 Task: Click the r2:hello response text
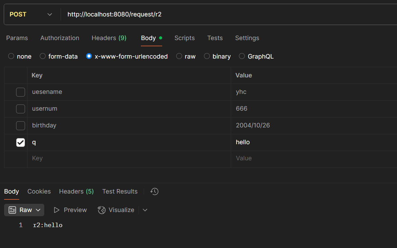coord(48,225)
